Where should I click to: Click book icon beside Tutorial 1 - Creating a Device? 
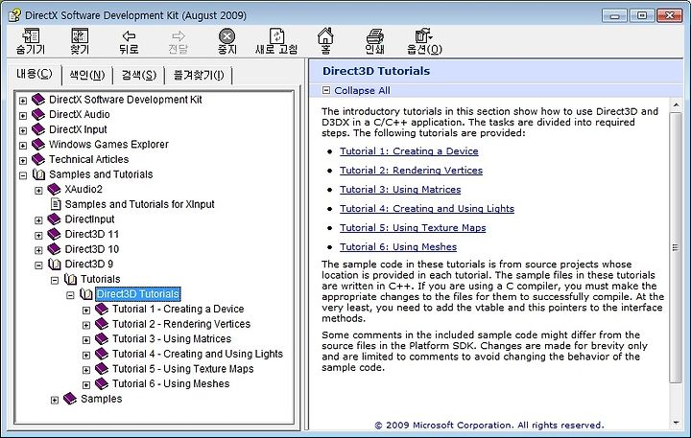click(102, 309)
